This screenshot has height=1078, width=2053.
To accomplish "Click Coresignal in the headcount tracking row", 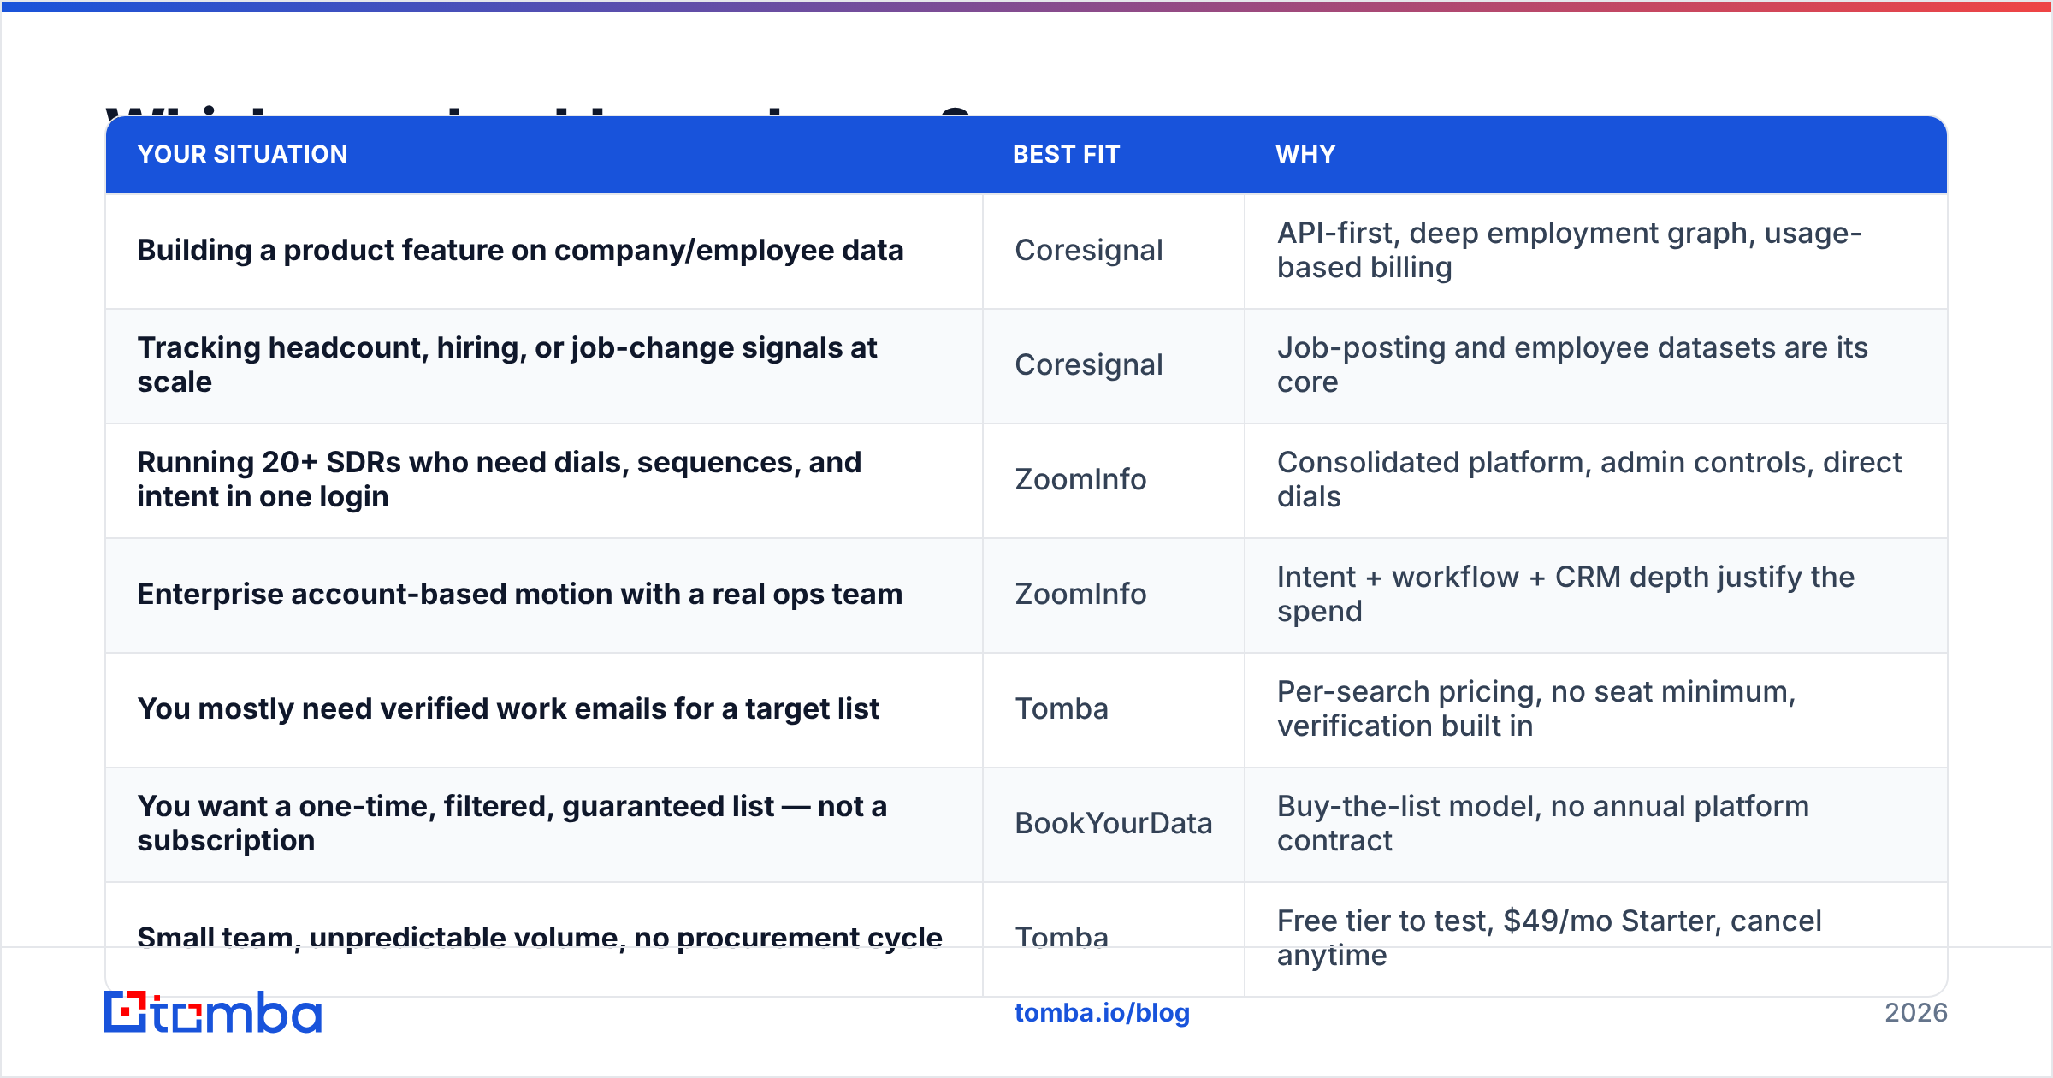I will 1088,364.
